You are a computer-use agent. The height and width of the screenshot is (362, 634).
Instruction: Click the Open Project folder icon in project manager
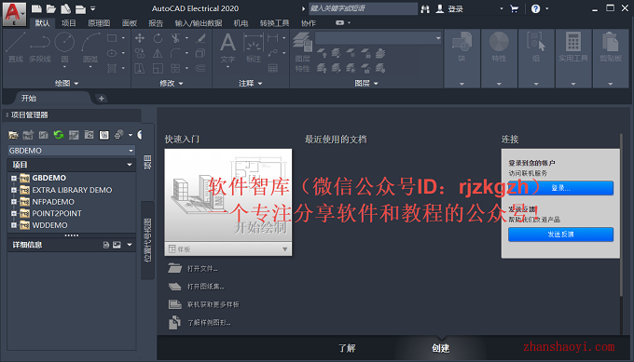[13, 134]
